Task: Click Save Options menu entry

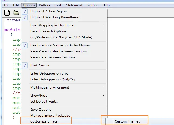Action: click(41, 110)
